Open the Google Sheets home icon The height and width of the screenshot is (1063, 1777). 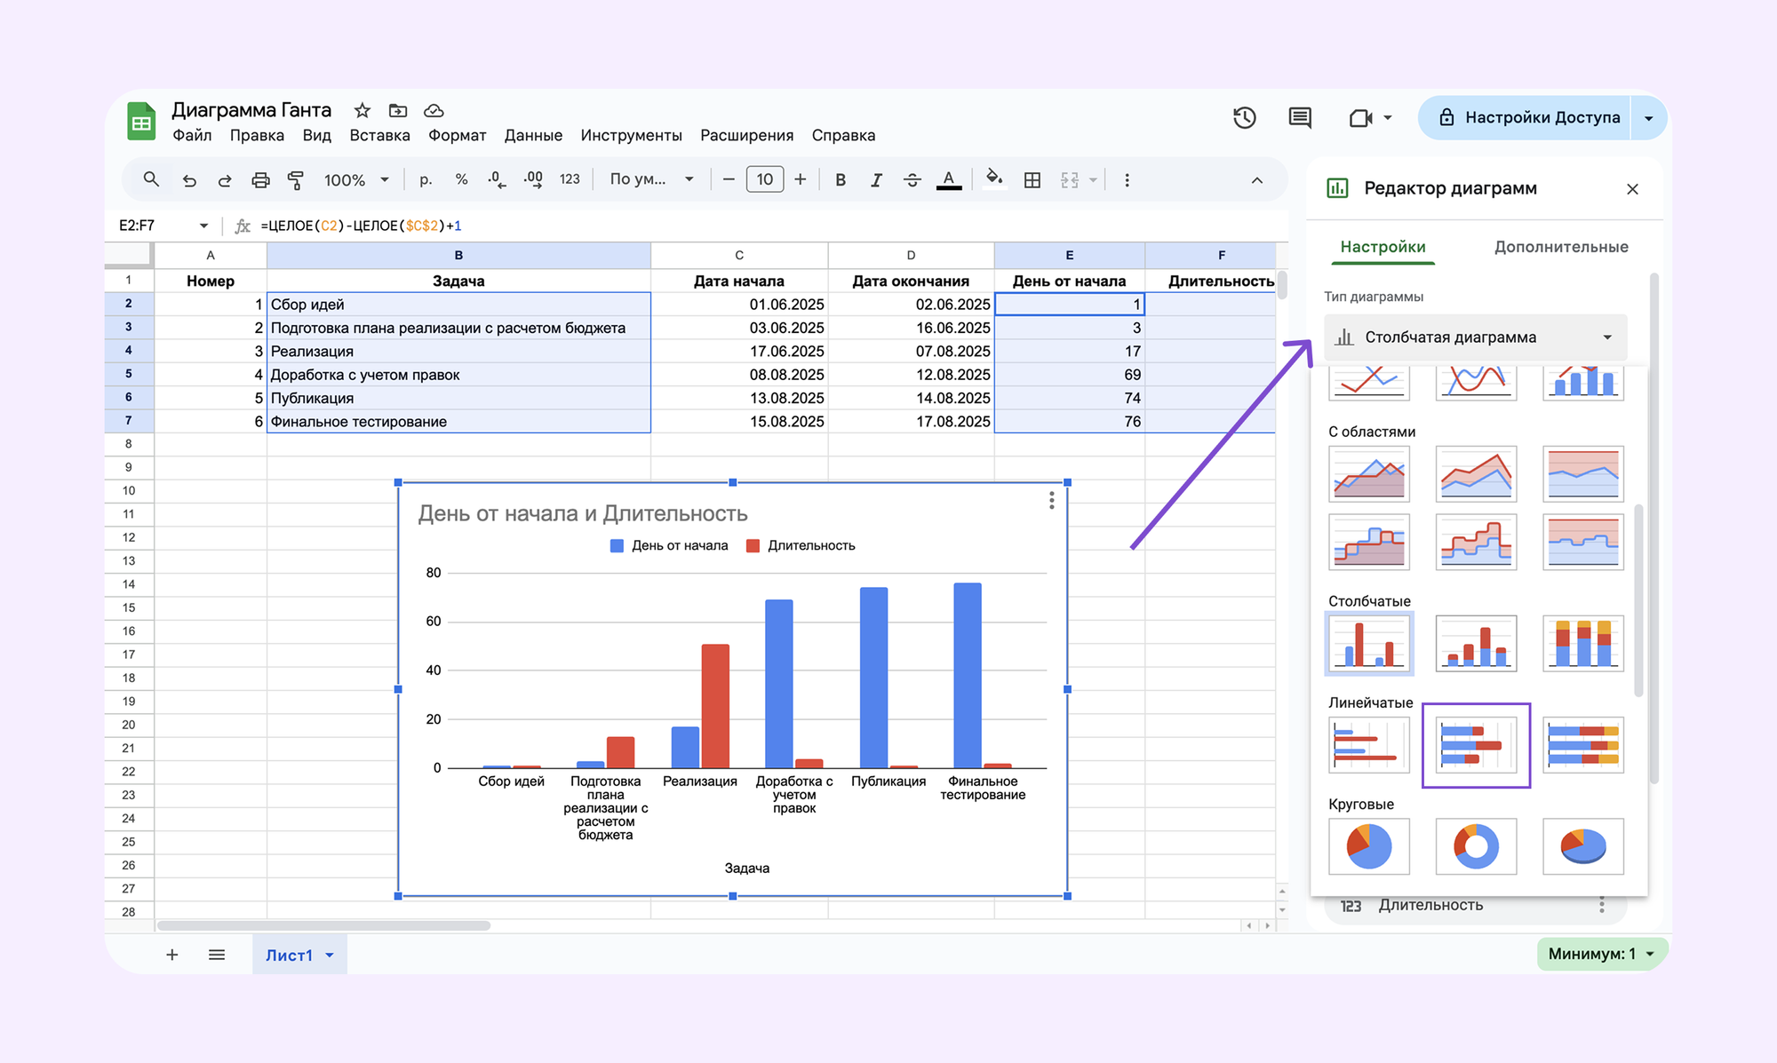(x=141, y=123)
